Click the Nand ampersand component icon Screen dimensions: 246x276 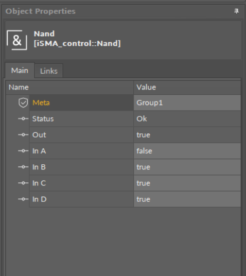coord(17,40)
